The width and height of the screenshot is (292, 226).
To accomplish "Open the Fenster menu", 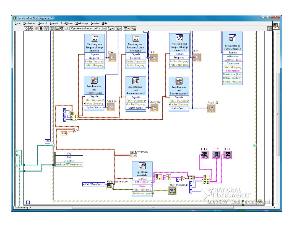I will click(95, 23).
